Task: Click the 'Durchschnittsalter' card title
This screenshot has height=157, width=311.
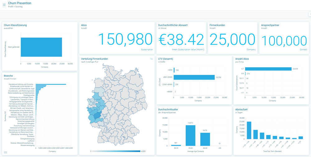Action: [168, 109]
